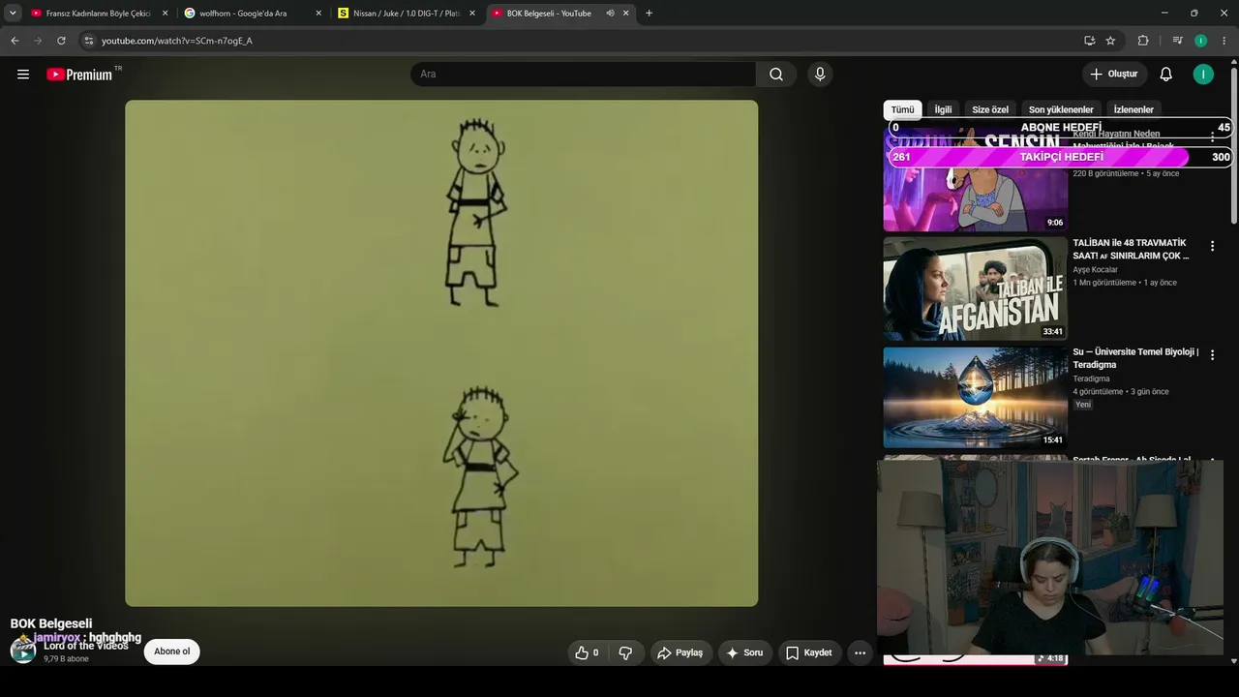The image size is (1239, 697).
Task: Open Ayşe Kocalar channel link
Action: pyautogui.click(x=1095, y=270)
